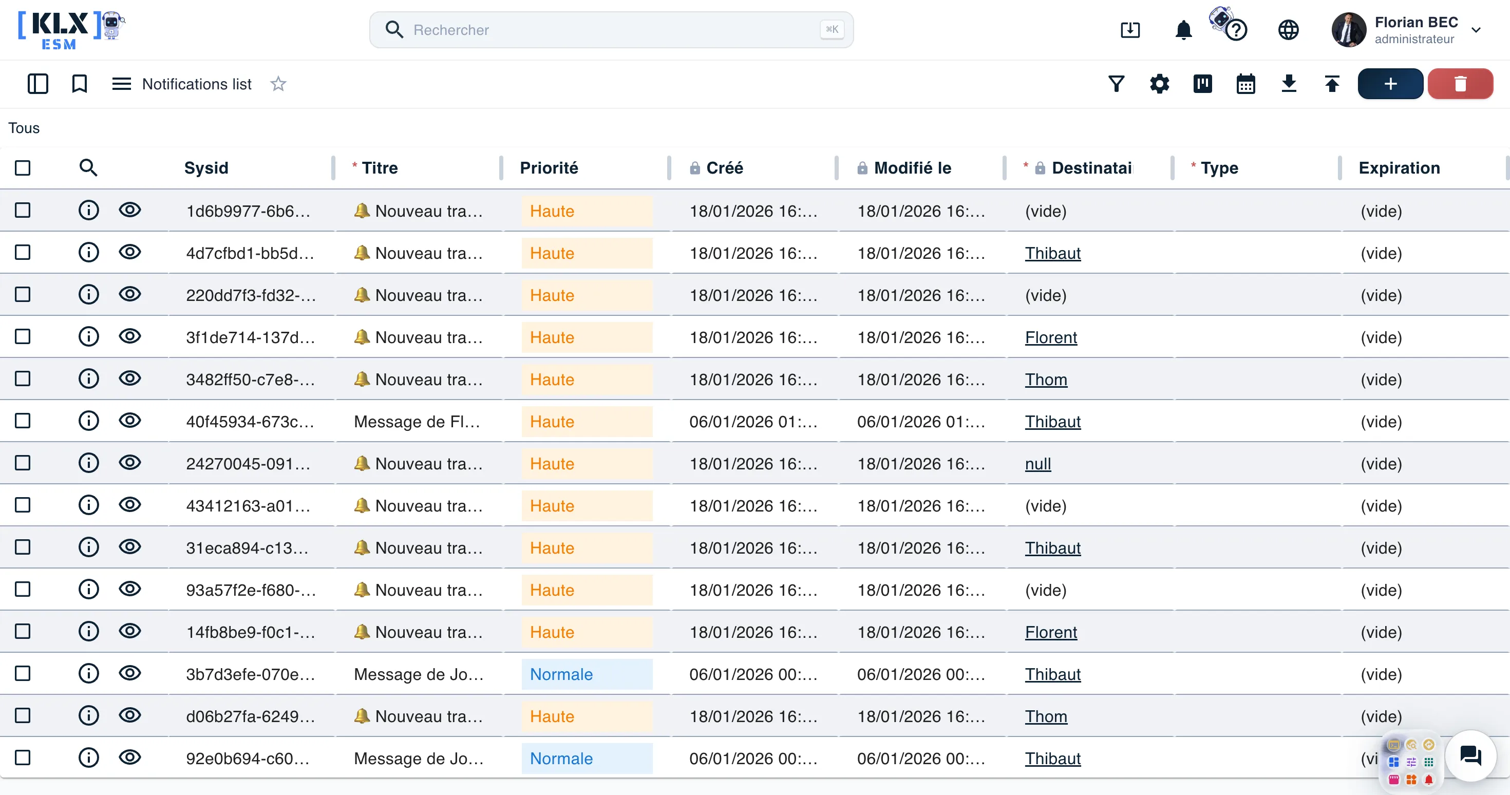Tick checkbox for row 24270045-091
This screenshot has width=1510, height=795.
point(22,463)
